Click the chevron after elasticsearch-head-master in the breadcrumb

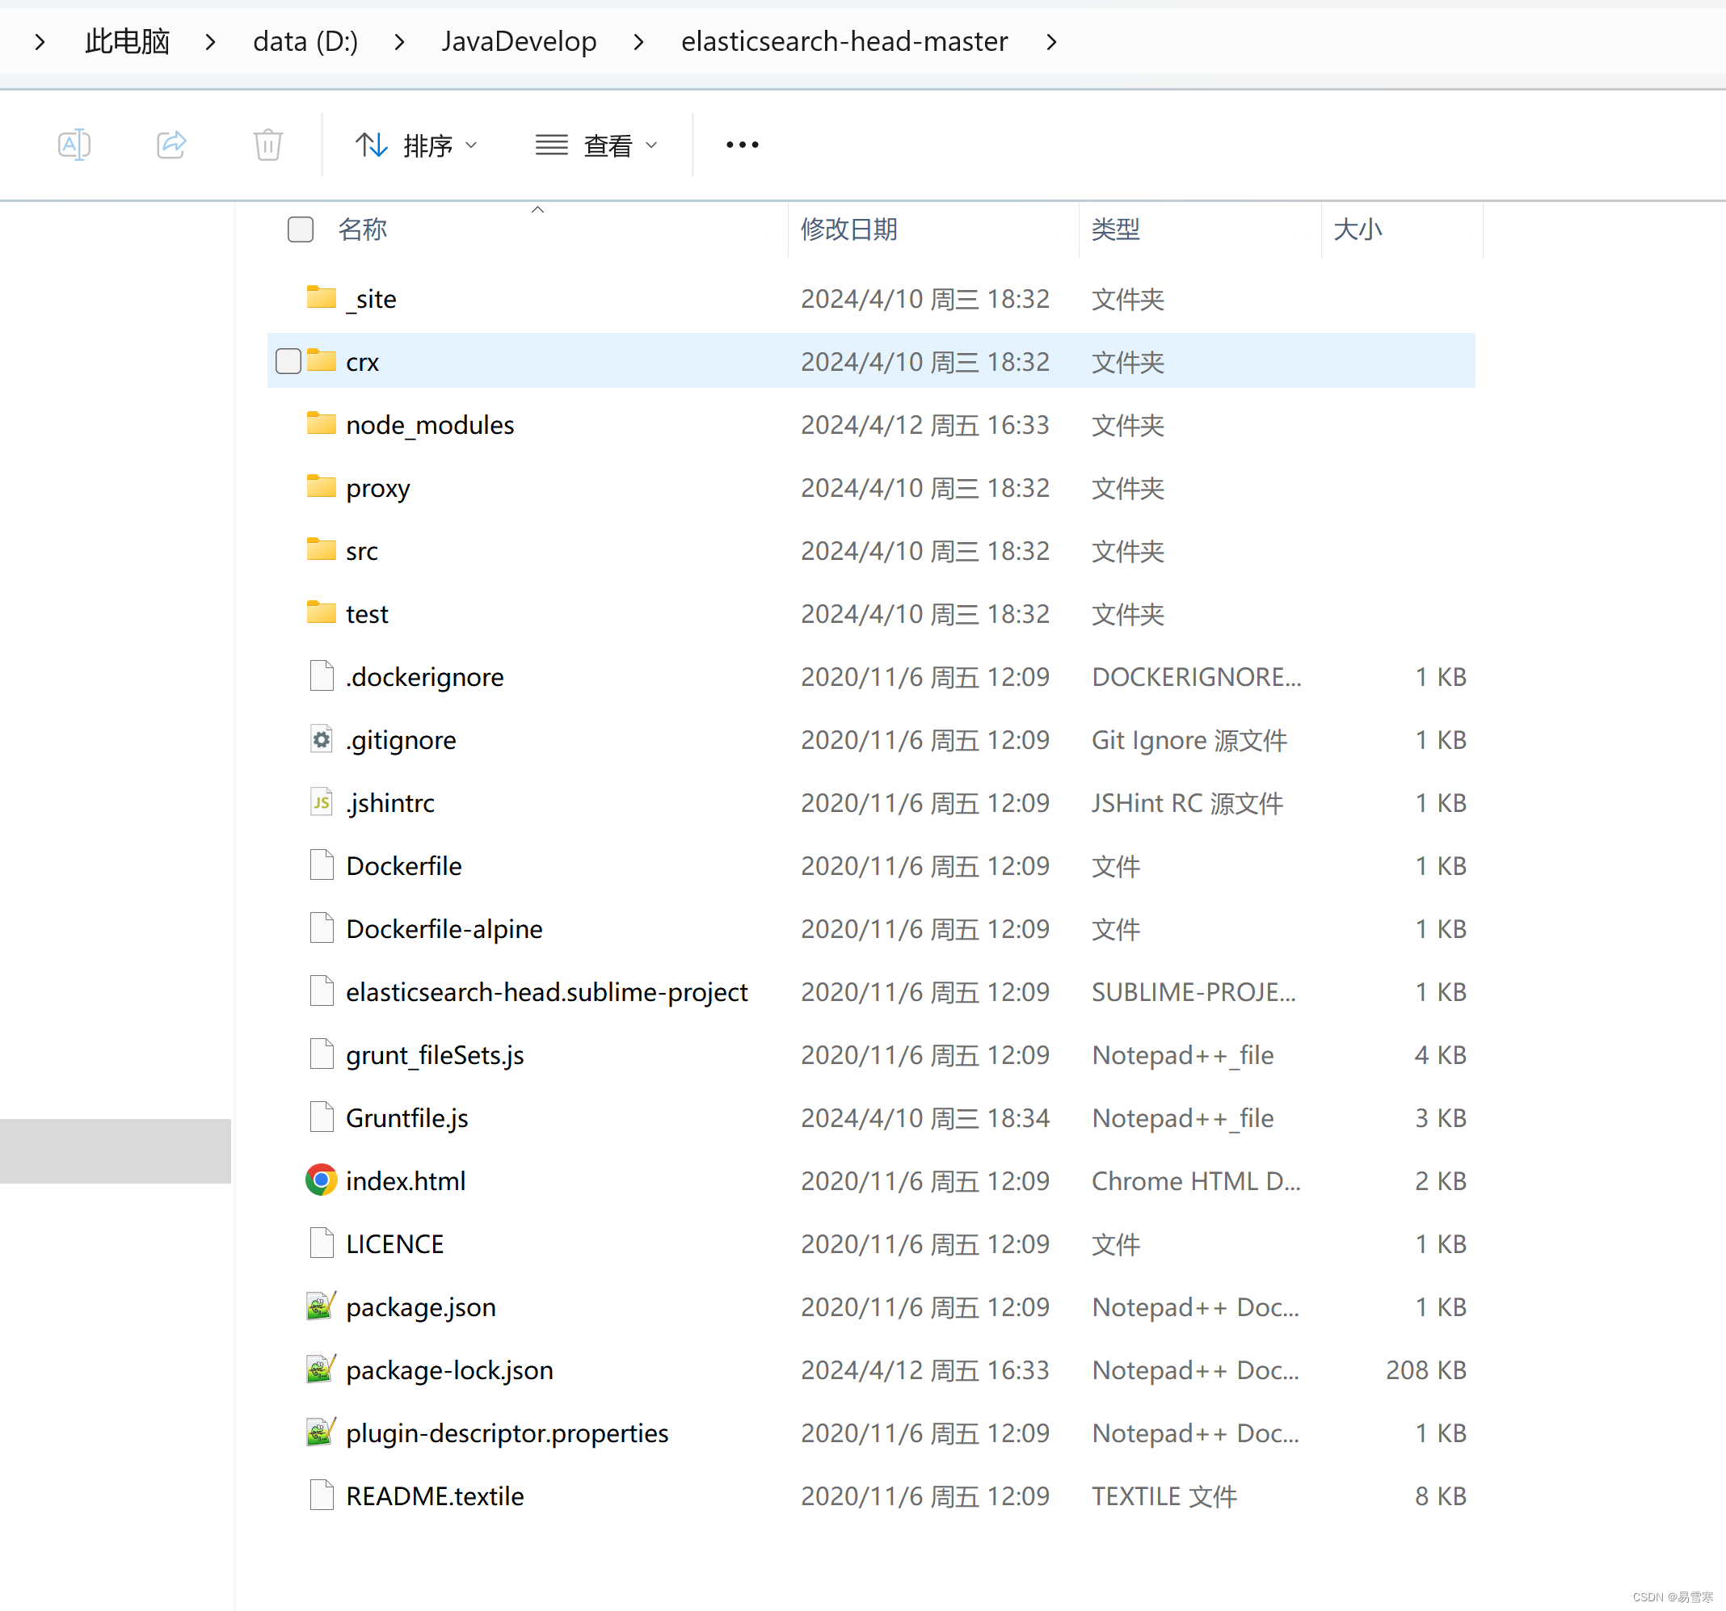point(1051,40)
